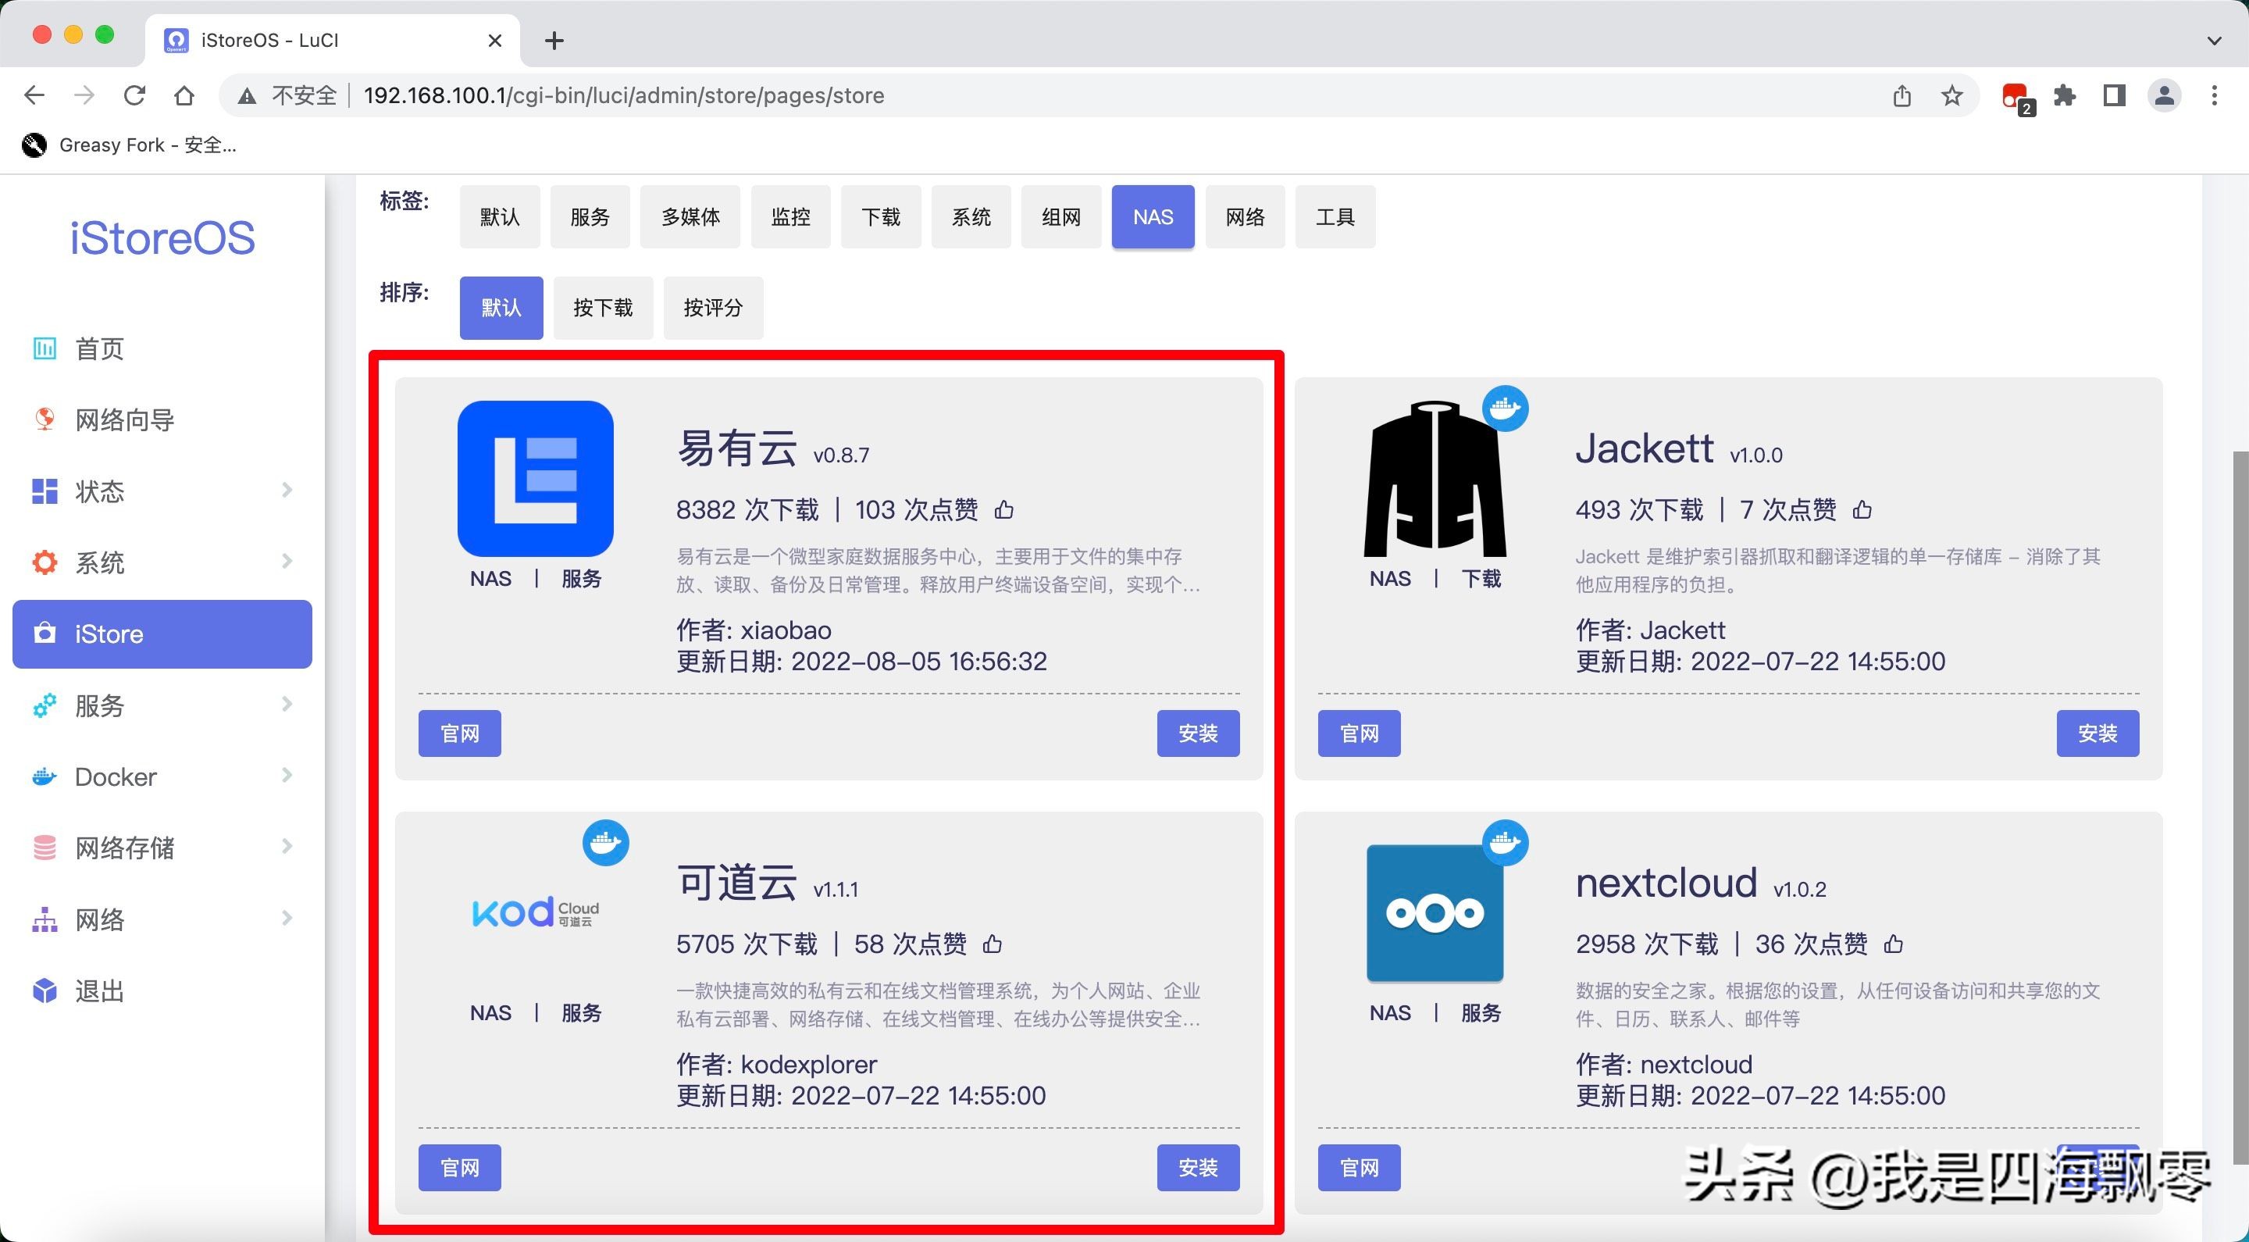The width and height of the screenshot is (2249, 1242).
Task: Switch sort order to 默认
Action: point(501,308)
